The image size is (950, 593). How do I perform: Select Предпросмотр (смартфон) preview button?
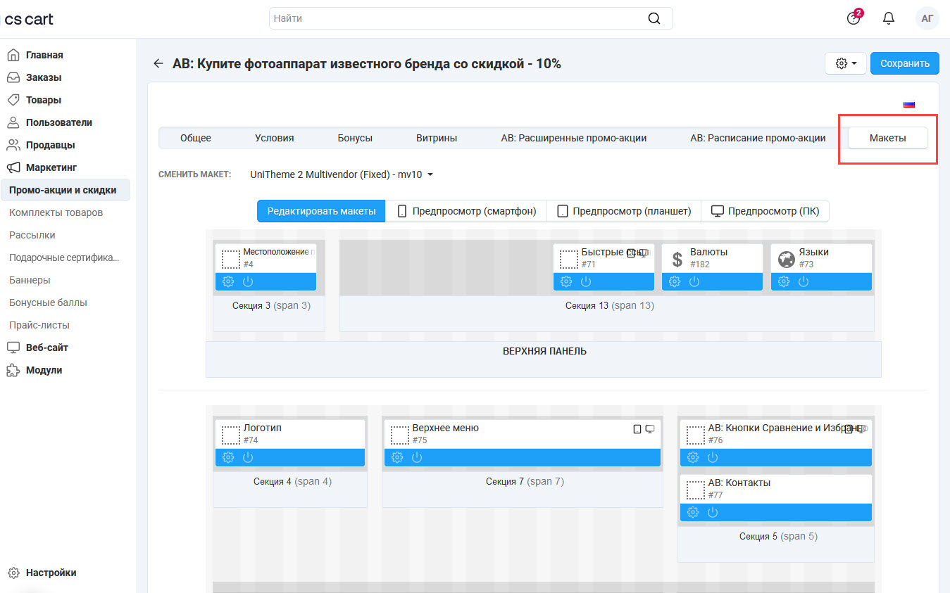point(466,211)
